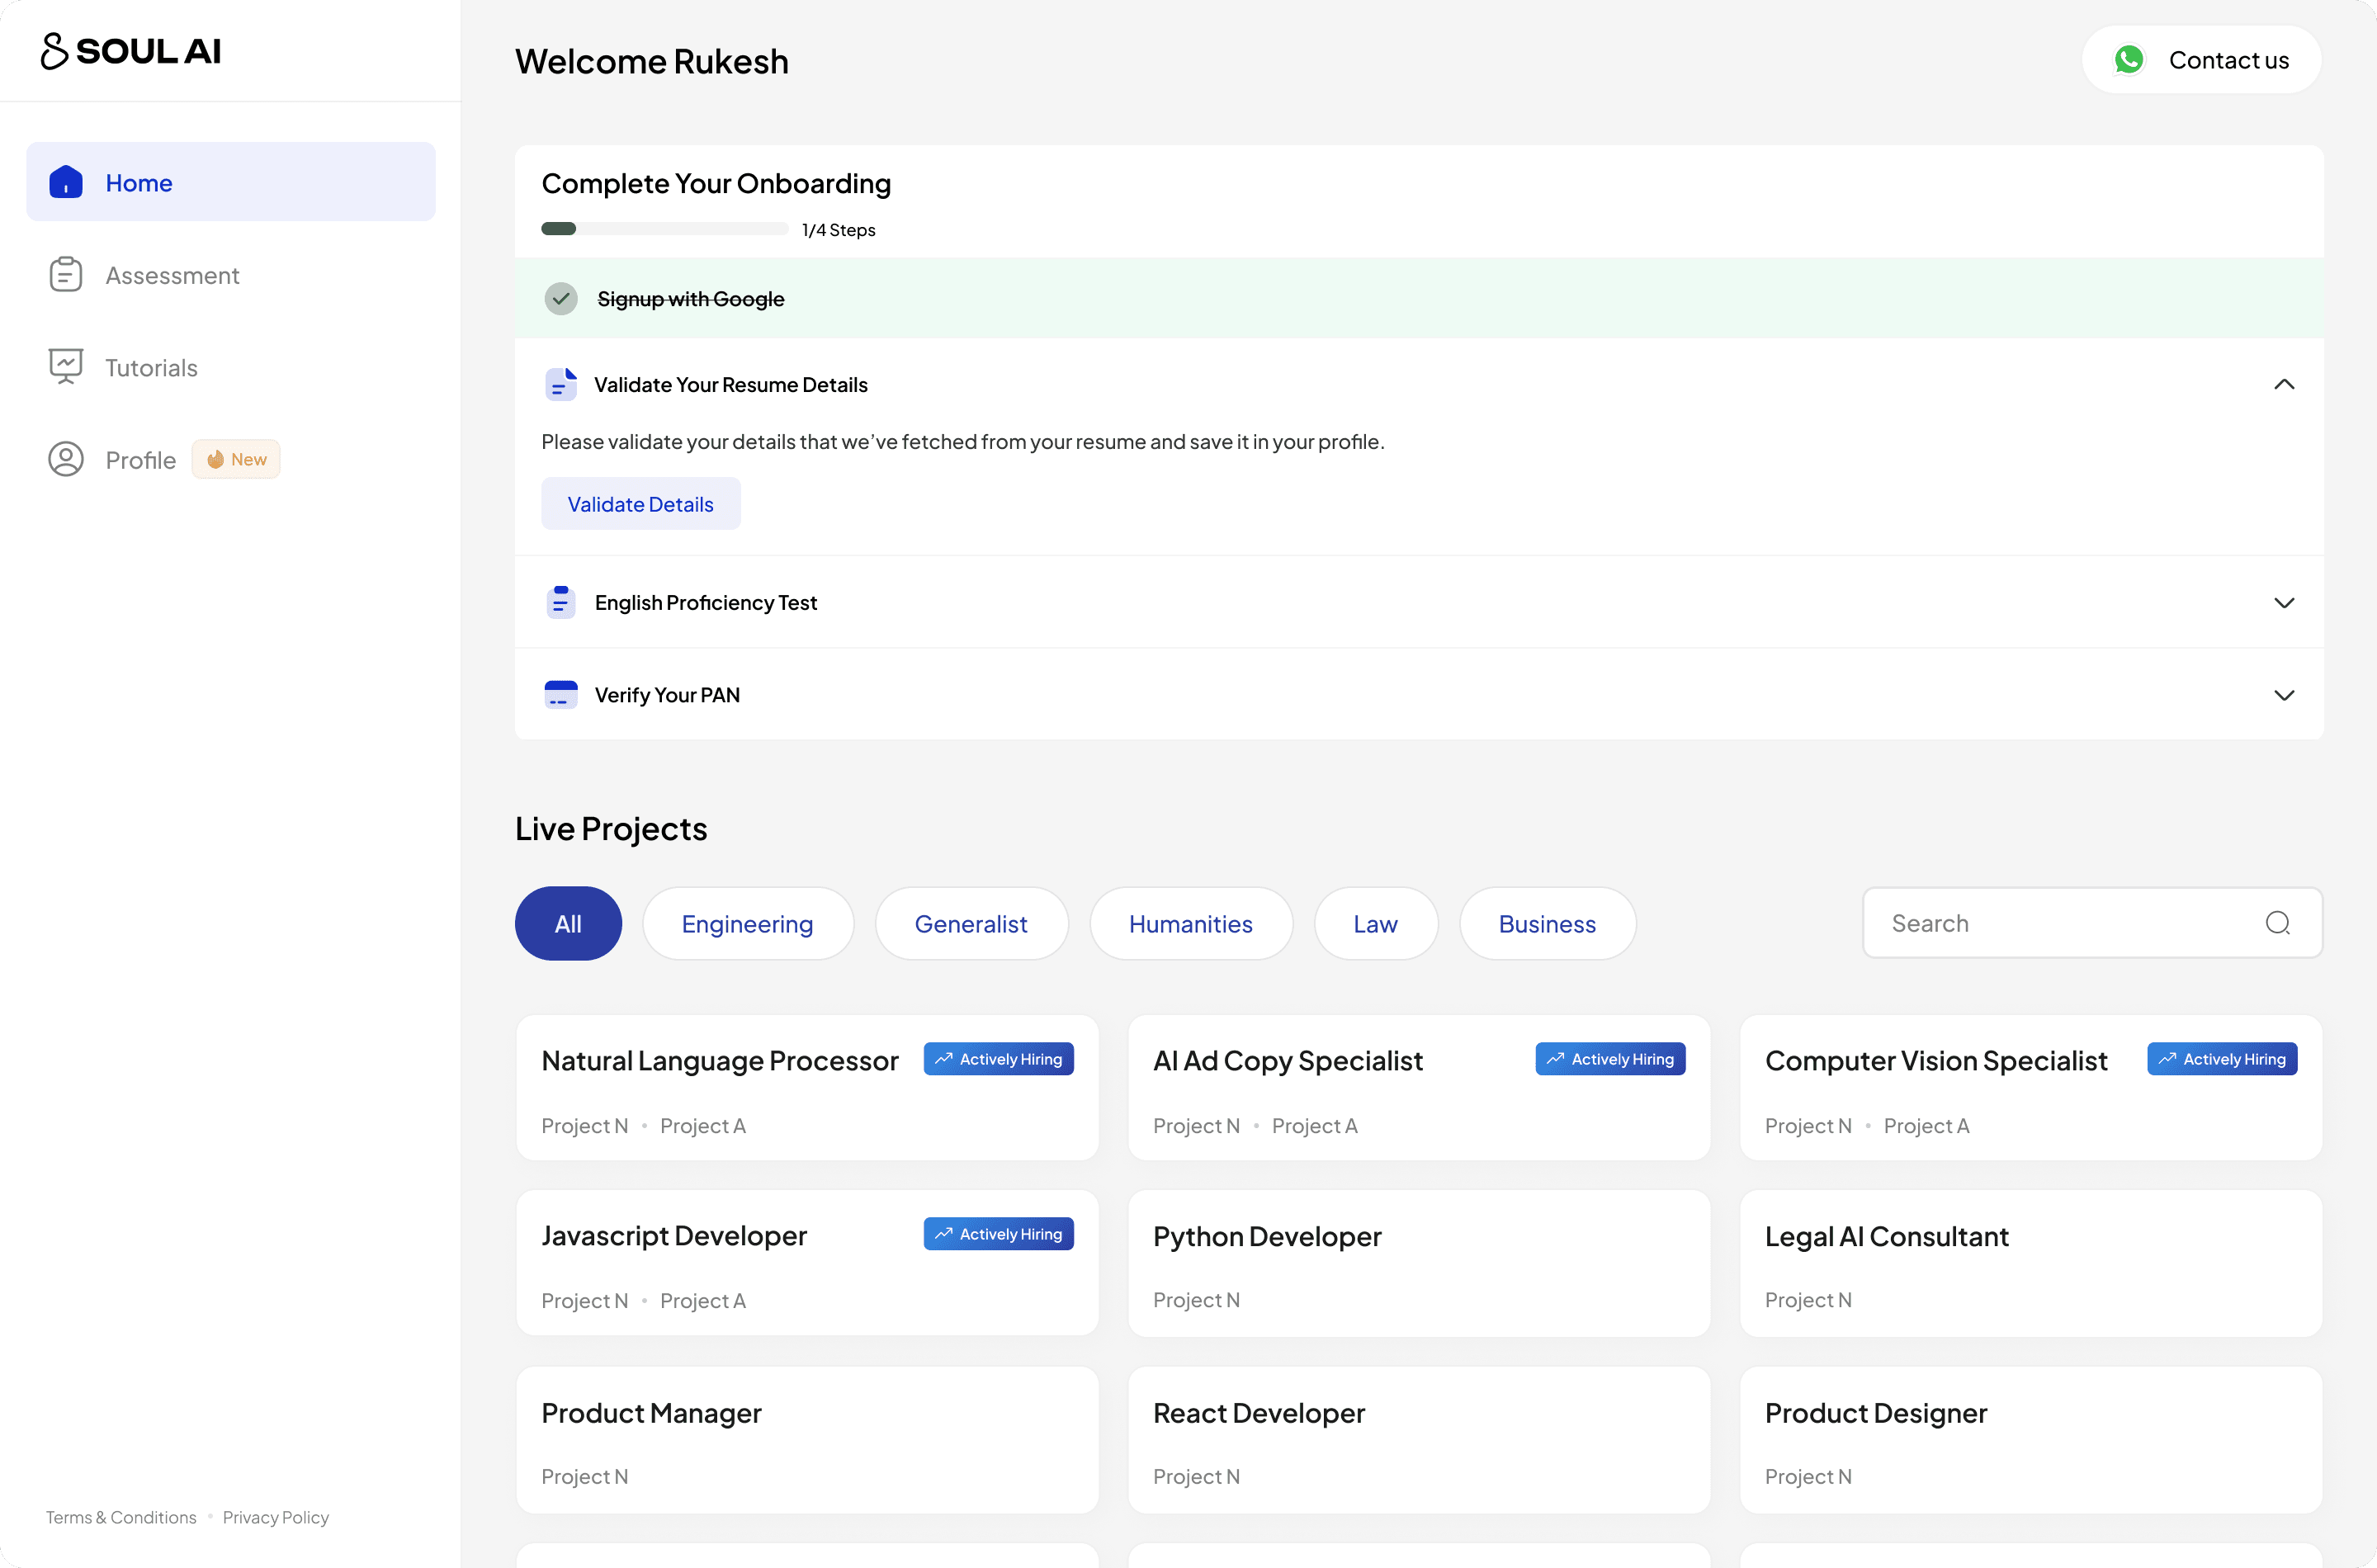Click the Validate Your Resume document icon

[x=561, y=384]
